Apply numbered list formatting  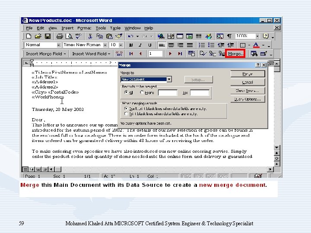tap(202, 45)
